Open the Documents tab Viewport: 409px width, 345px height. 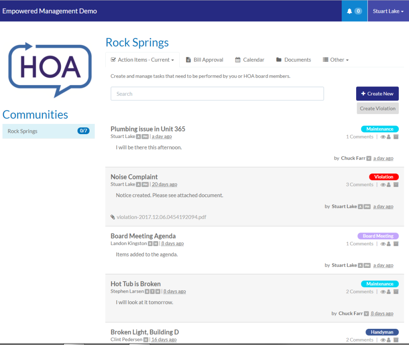293,60
